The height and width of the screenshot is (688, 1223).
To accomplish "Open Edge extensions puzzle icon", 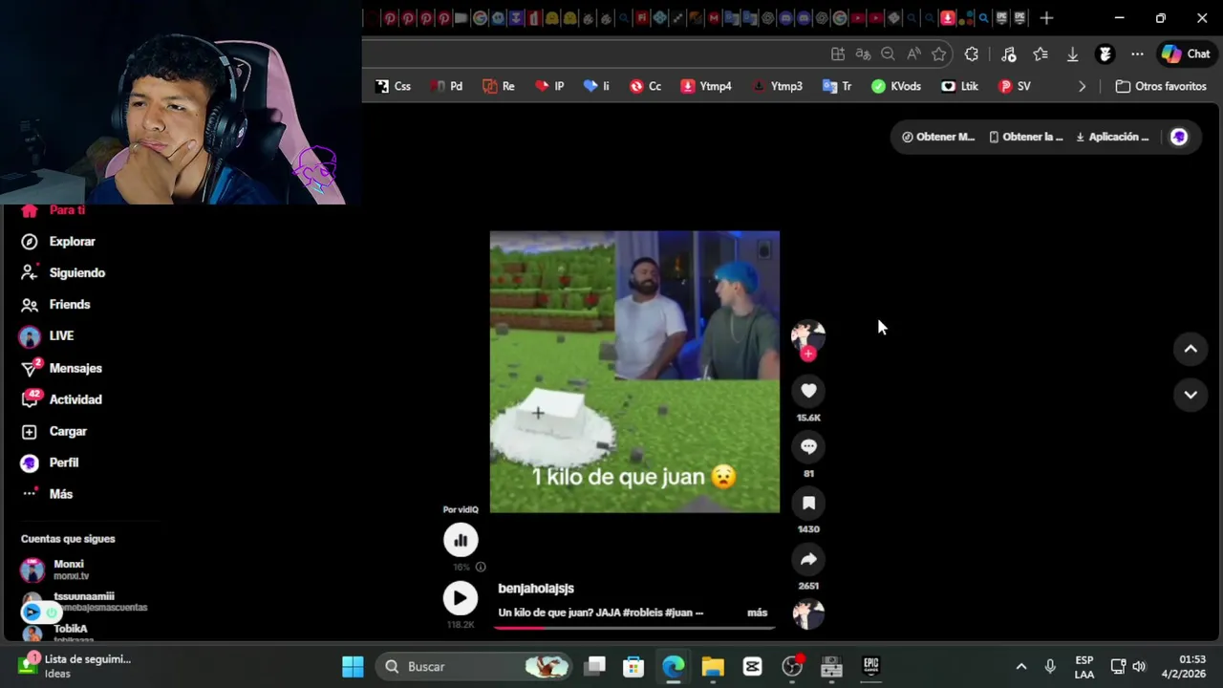I will (972, 54).
